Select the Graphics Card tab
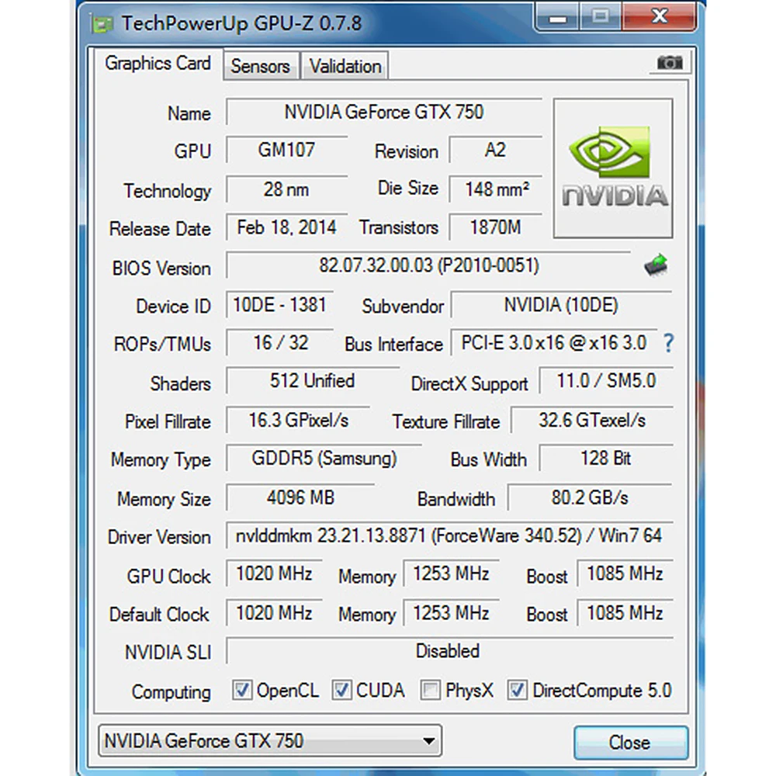 158,64
